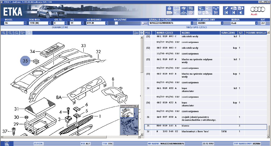Zoom in on the parts diagram

(x=4, y=33)
